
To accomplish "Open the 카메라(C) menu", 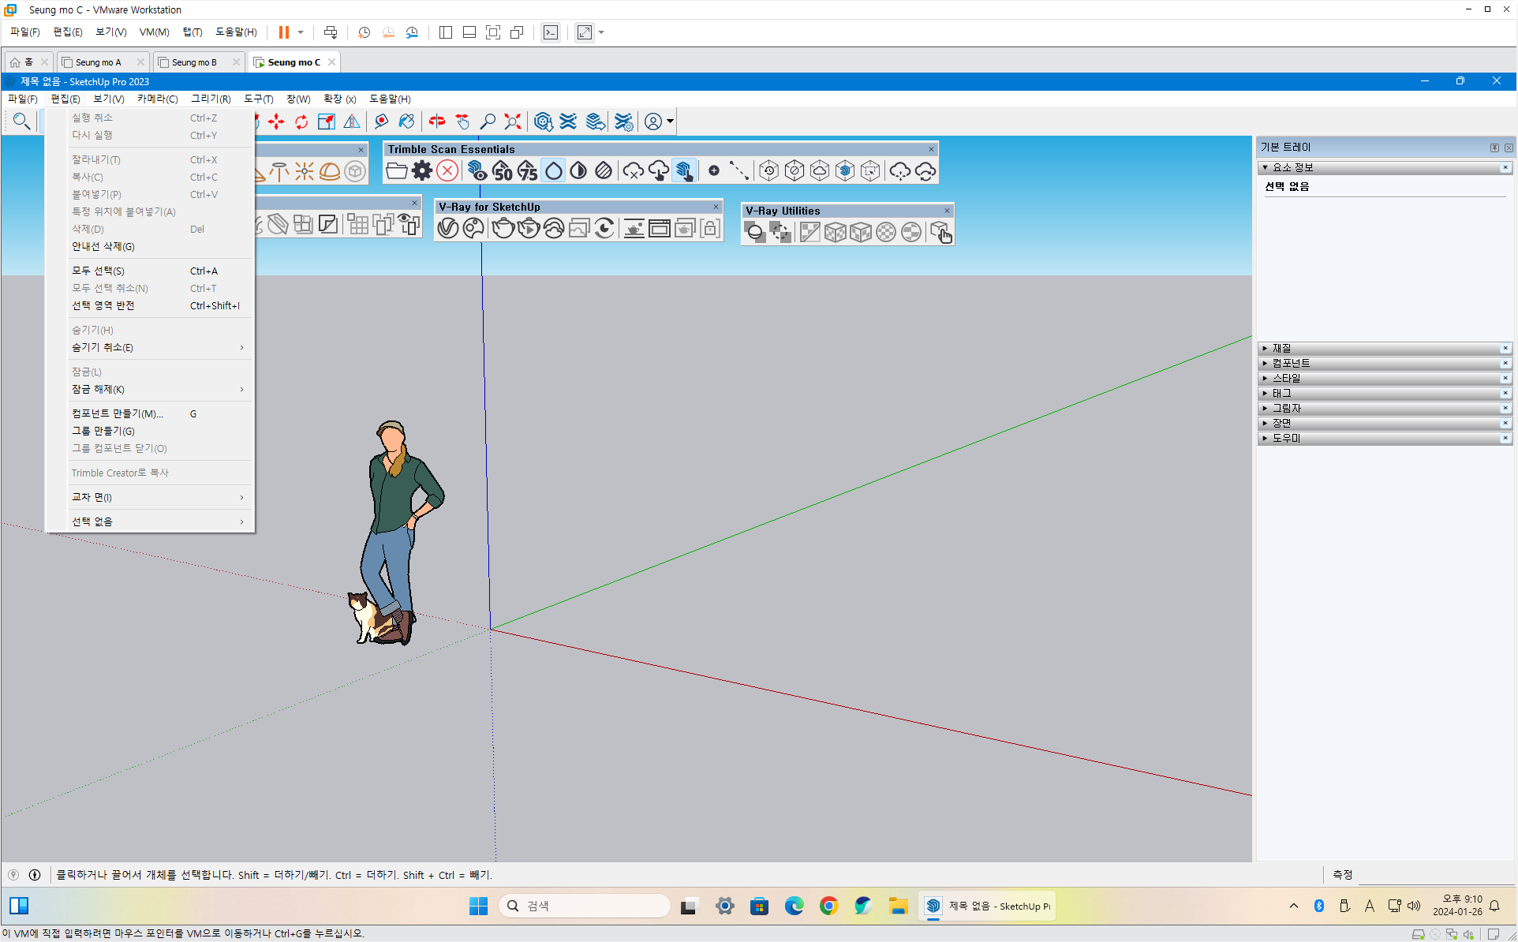I will pos(157,99).
